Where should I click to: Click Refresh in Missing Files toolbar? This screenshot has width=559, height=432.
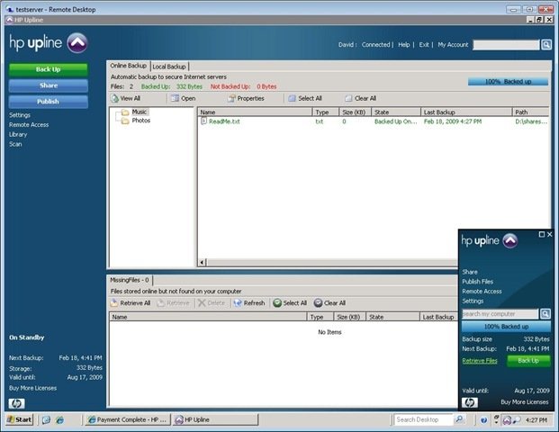(249, 303)
